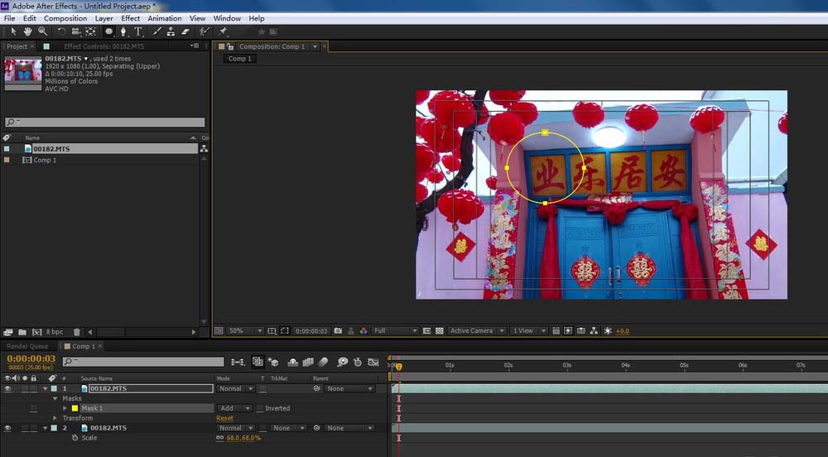
Task: Click the Reset transform link
Action: point(224,418)
